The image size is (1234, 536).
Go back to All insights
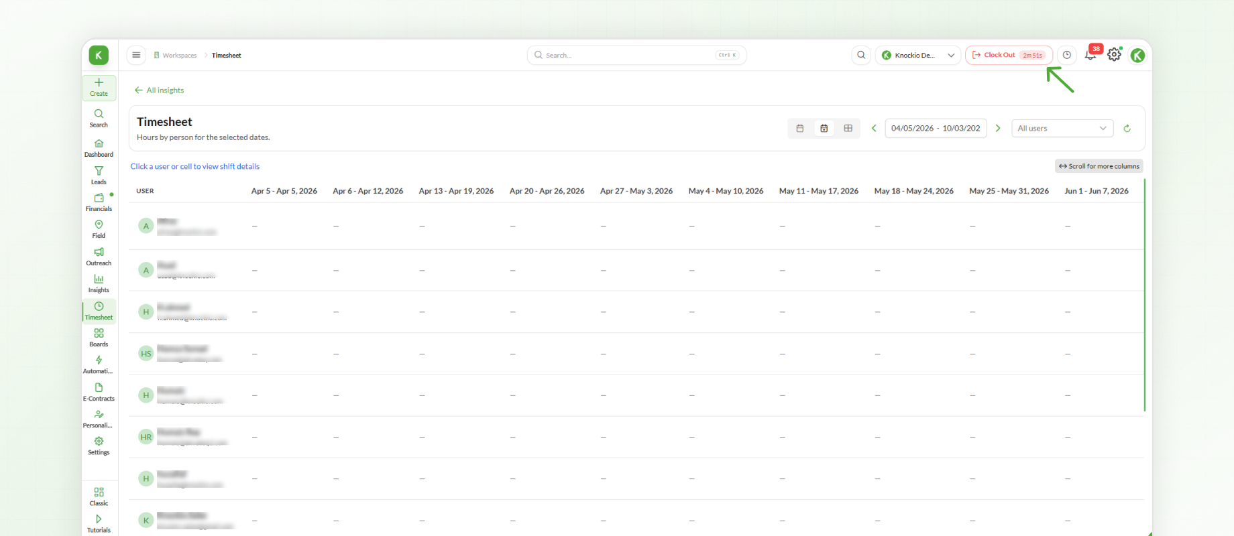tap(159, 90)
